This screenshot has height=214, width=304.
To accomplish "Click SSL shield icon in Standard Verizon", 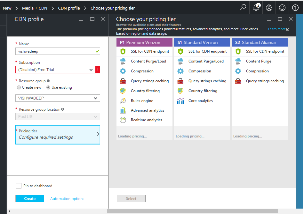I will coord(180,51).
